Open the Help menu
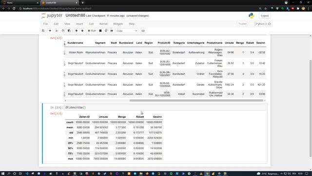Image resolution: width=312 pixels, height=176 pixels. click(132, 24)
